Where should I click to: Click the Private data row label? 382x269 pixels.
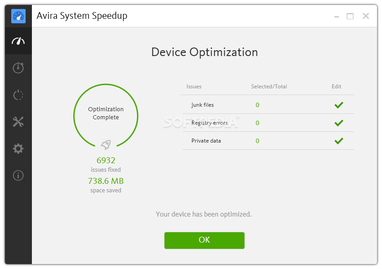coord(206,141)
